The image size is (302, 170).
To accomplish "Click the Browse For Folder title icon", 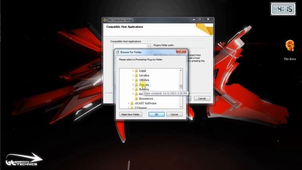I will [117, 52].
